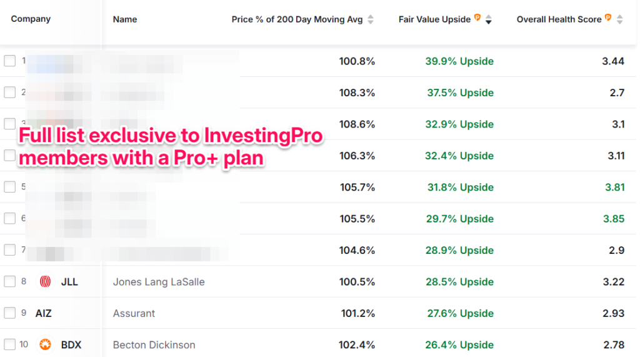Select the checkbox for row 9 AIZ
This screenshot has width=640, height=357.
tap(9, 313)
